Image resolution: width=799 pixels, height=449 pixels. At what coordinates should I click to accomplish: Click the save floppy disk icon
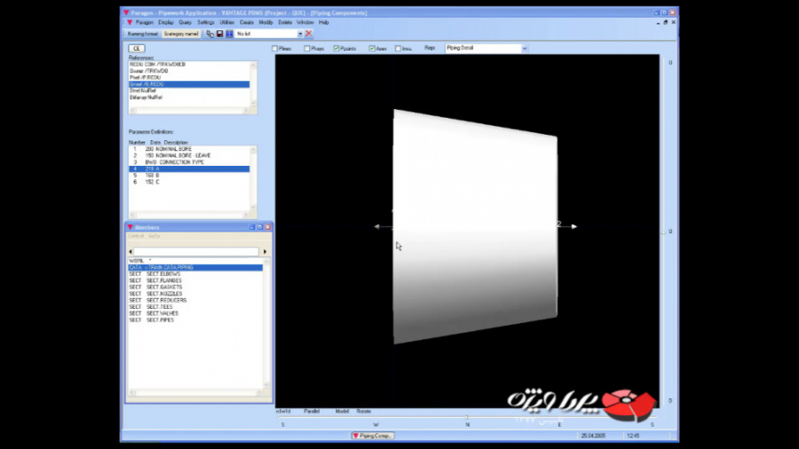tap(219, 34)
